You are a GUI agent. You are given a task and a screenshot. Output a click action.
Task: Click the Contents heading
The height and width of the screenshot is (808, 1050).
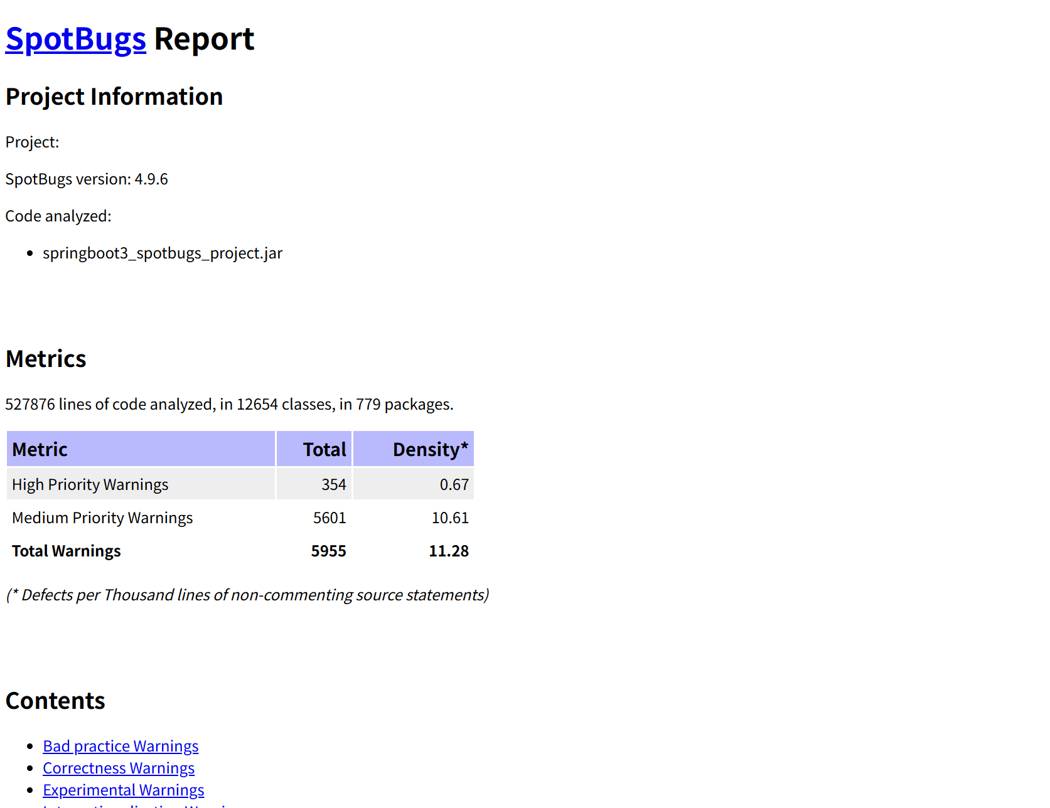[55, 701]
